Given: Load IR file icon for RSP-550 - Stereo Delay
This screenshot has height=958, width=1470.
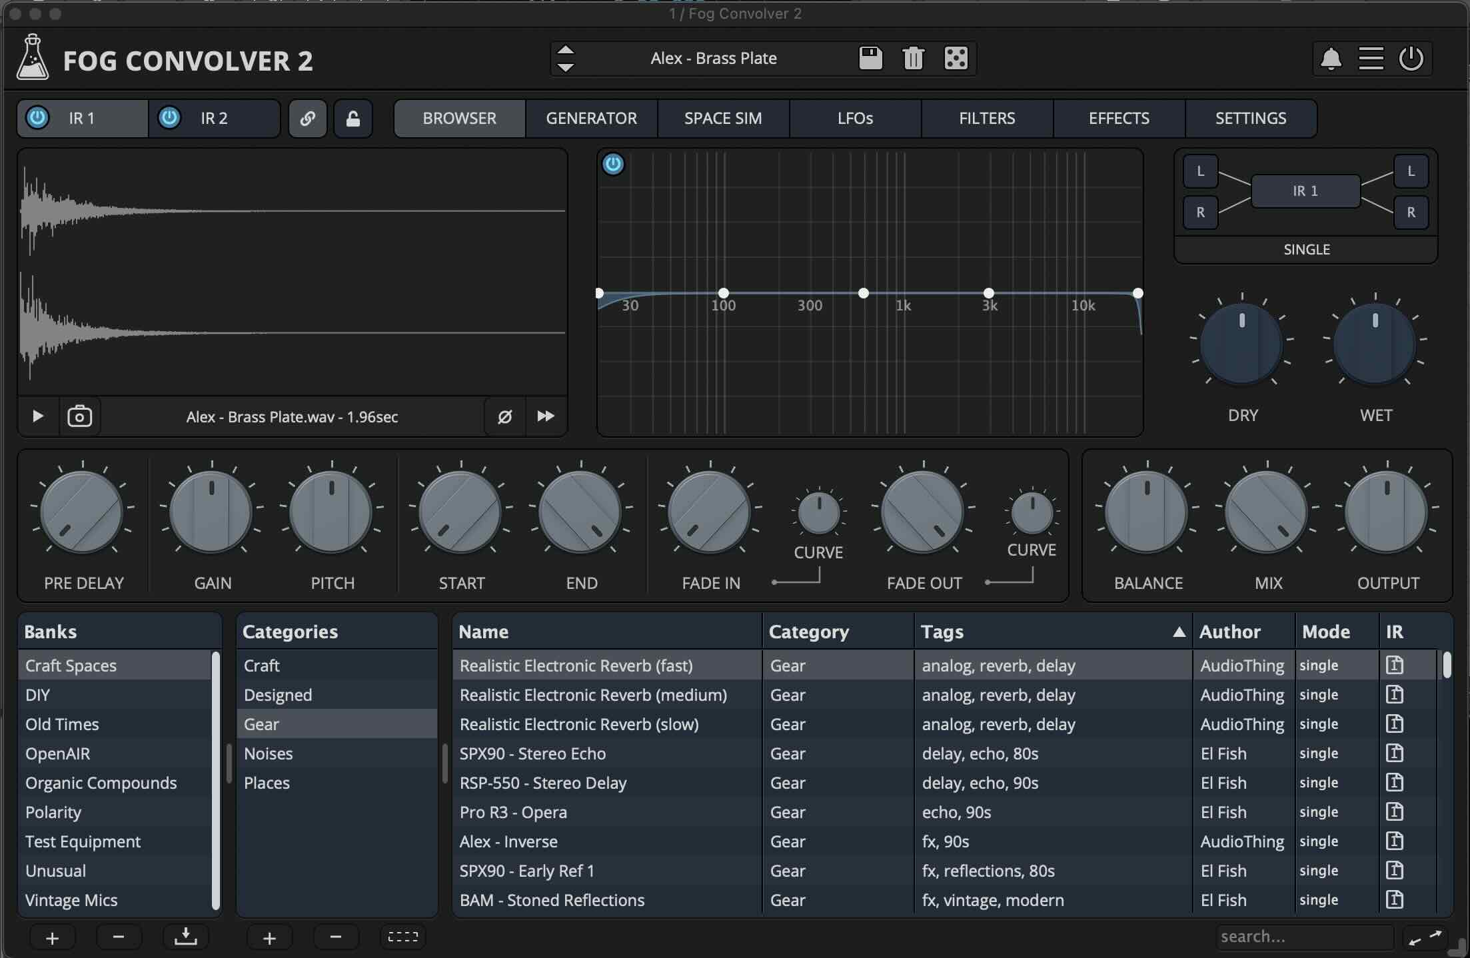Looking at the screenshot, I should point(1395,783).
